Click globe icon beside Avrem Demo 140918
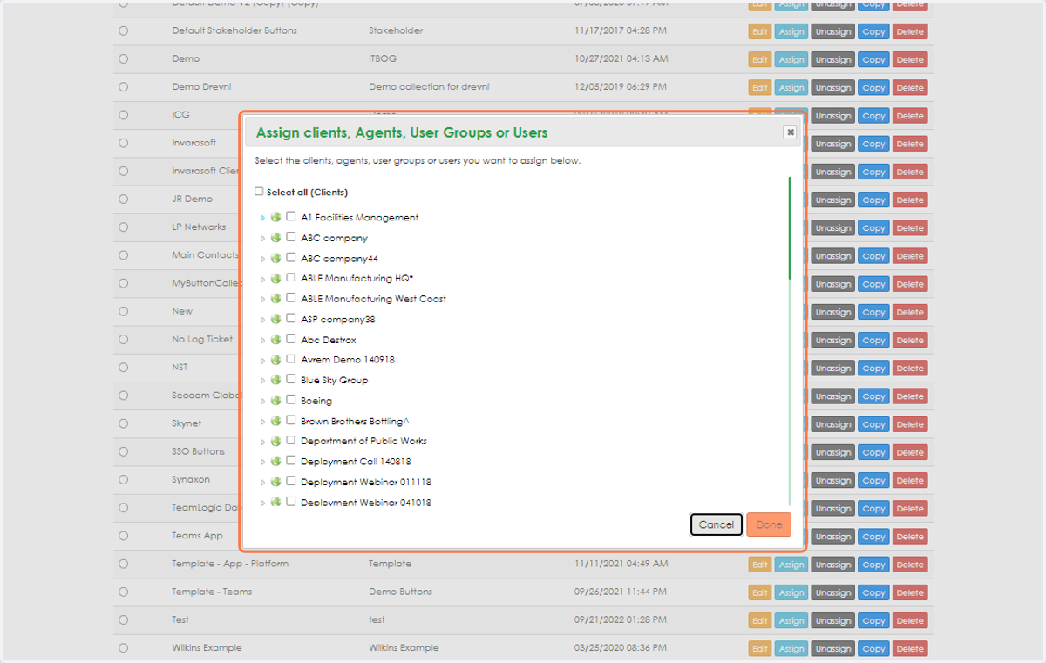 coord(276,359)
